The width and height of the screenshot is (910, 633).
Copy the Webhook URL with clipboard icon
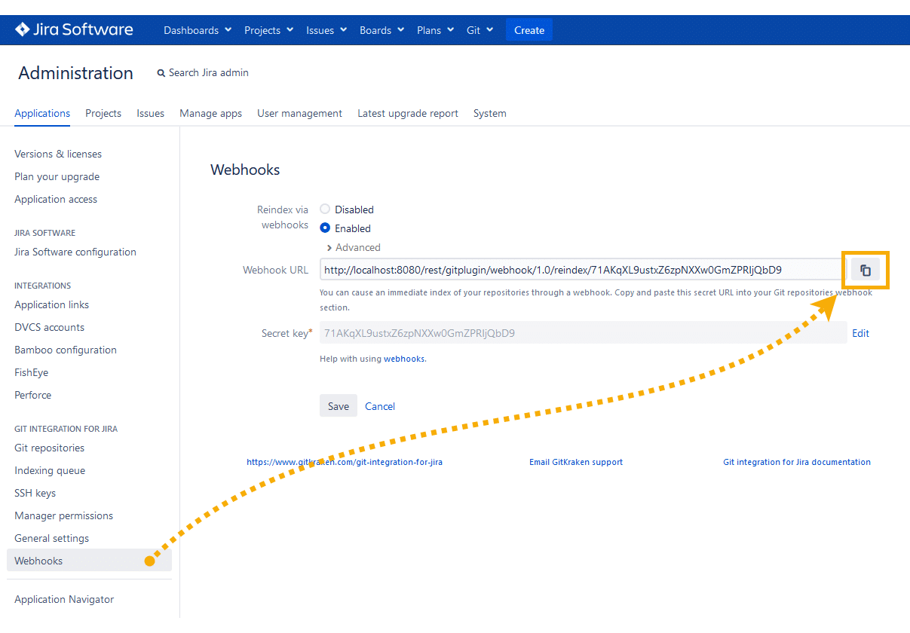(x=866, y=270)
